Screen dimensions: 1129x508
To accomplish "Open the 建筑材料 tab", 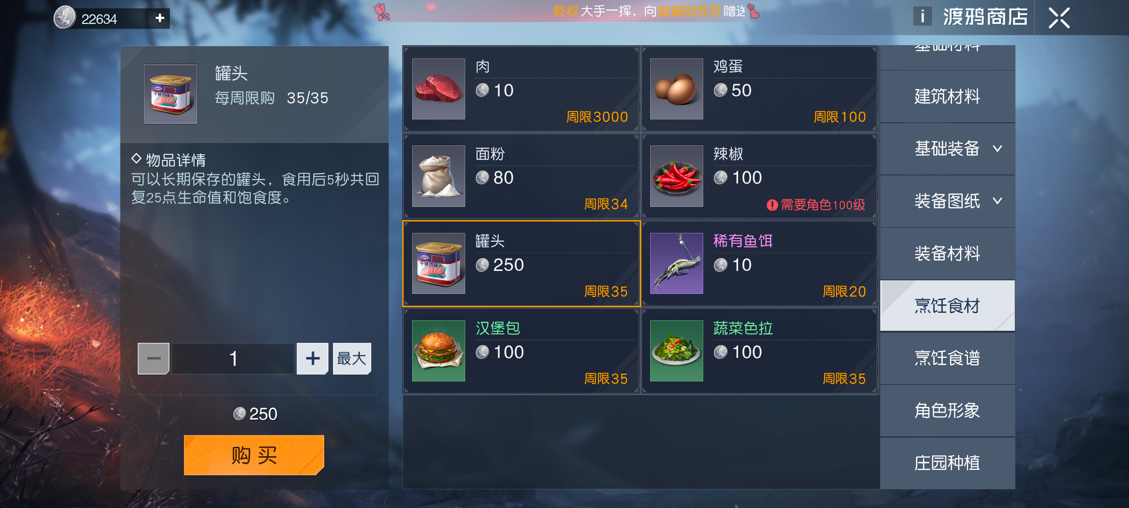I will [947, 96].
